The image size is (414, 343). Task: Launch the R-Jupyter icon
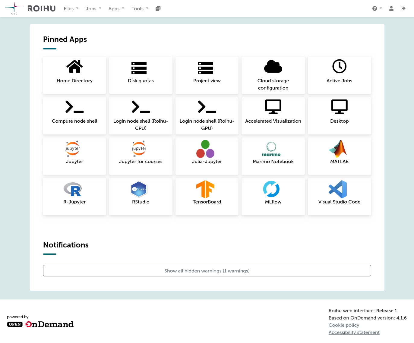click(73, 189)
